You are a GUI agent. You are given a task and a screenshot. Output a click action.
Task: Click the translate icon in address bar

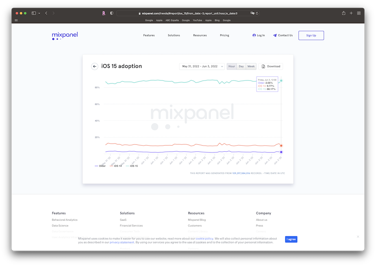coord(252,13)
